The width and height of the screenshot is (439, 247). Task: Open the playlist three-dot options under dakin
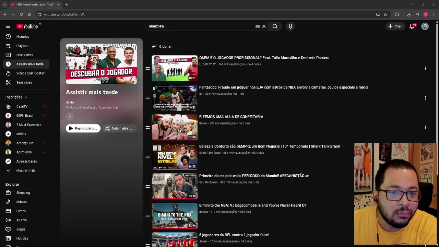(x=70, y=117)
